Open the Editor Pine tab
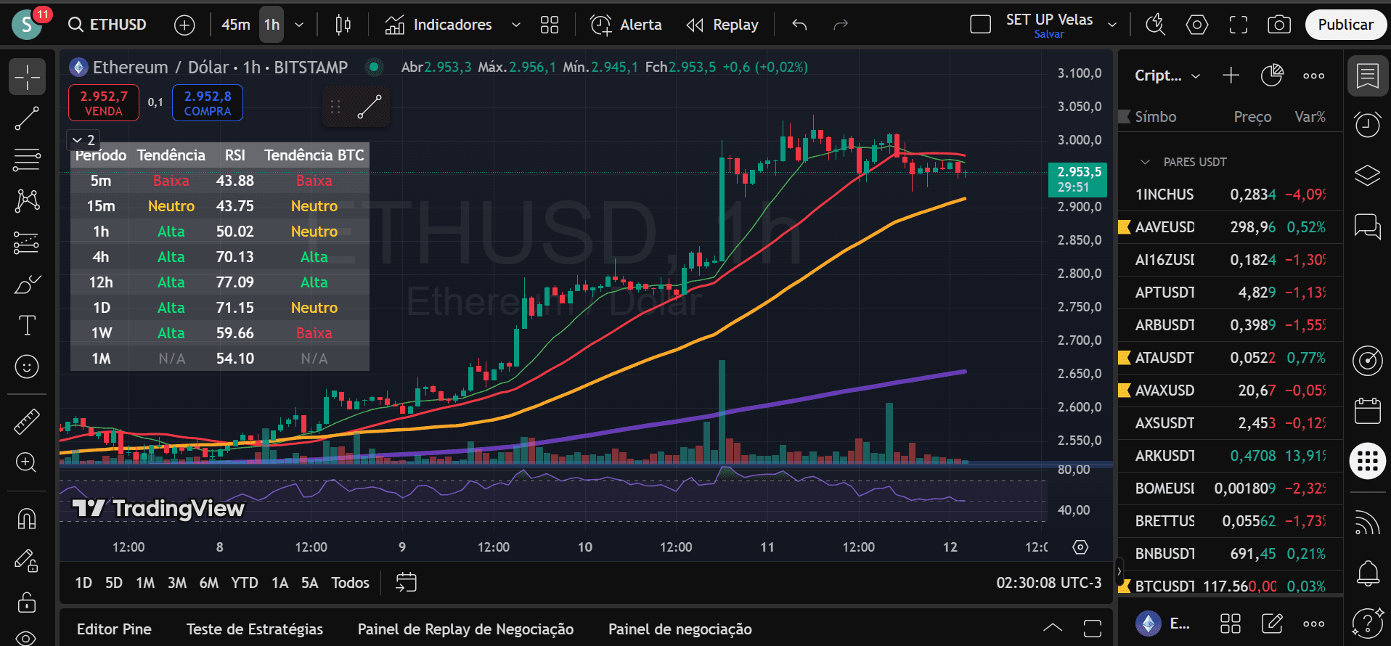The image size is (1391, 646). (114, 629)
